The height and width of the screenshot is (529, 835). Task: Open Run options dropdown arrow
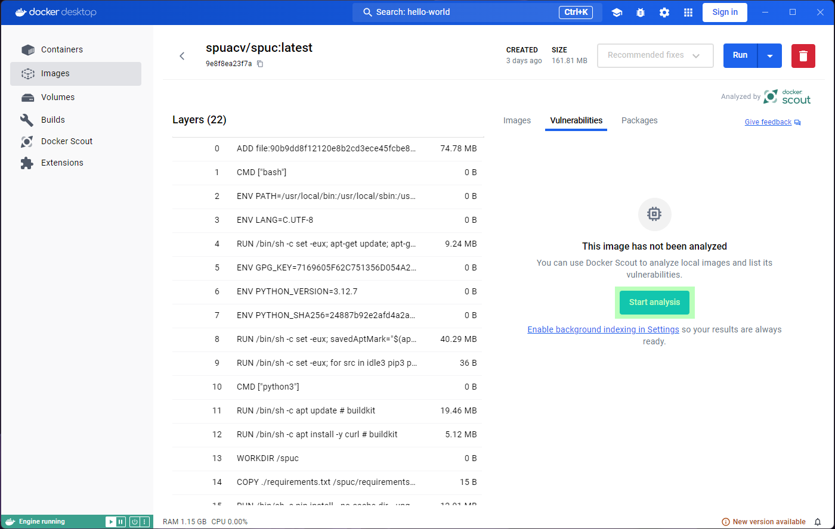pyautogui.click(x=769, y=55)
